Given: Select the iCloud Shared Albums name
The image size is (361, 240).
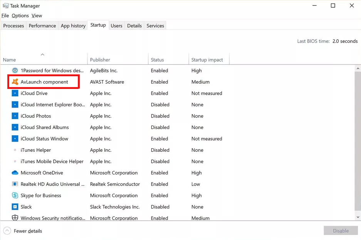Looking at the screenshot, I should (45, 127).
